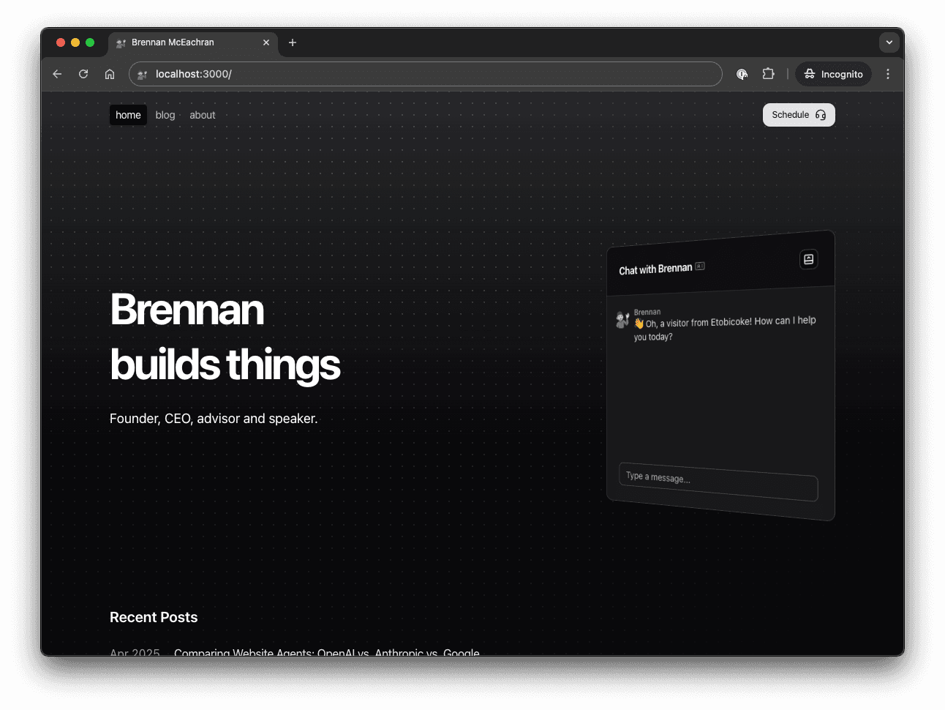Select the home navigation item

pyautogui.click(x=128, y=115)
